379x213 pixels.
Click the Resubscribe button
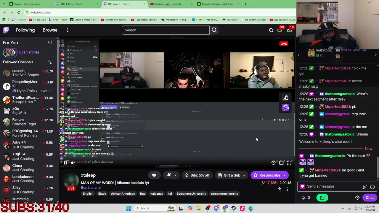pos(269,175)
